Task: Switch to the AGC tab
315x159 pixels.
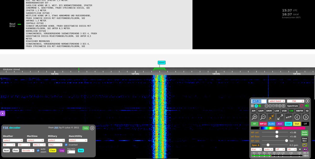Action: click(x=280, y=124)
